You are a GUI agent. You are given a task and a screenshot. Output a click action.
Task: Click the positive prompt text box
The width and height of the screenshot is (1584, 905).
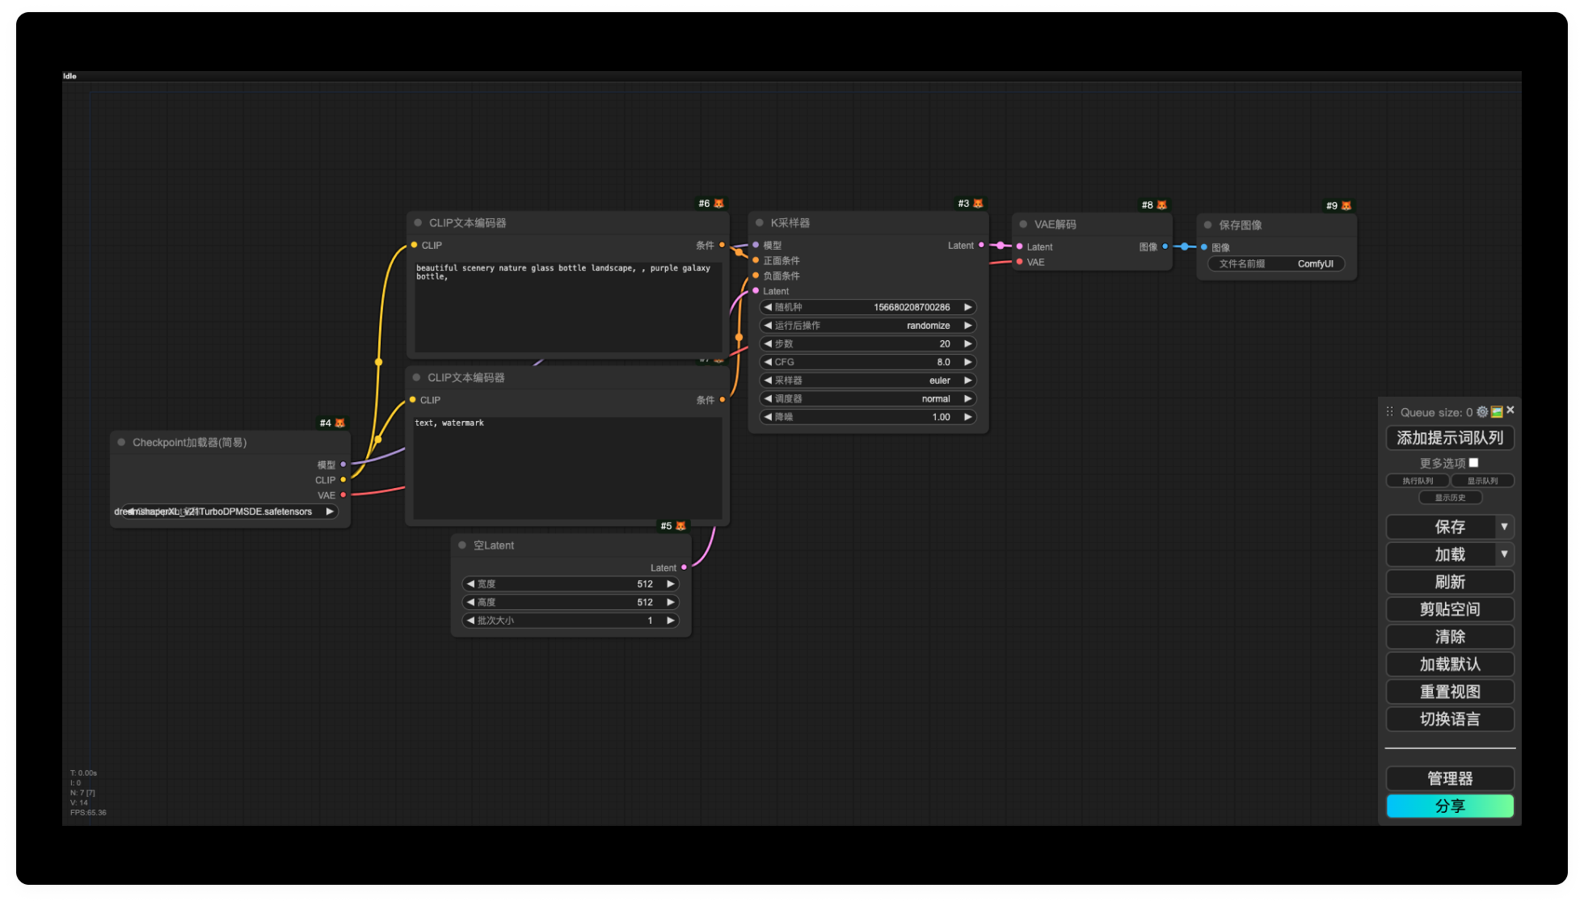567,307
